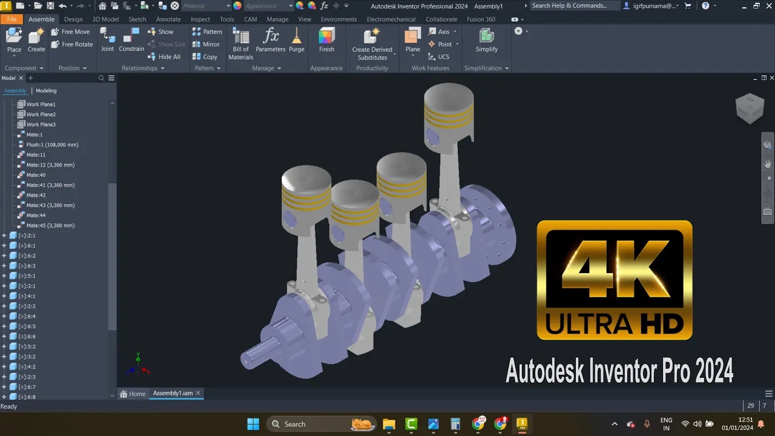This screenshot has height=436, width=775.
Task: Click Hide All relationships
Action: [164, 57]
